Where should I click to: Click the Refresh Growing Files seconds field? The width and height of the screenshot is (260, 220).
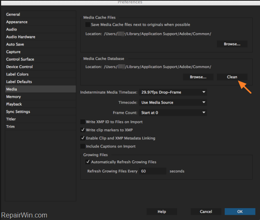tap(153, 171)
